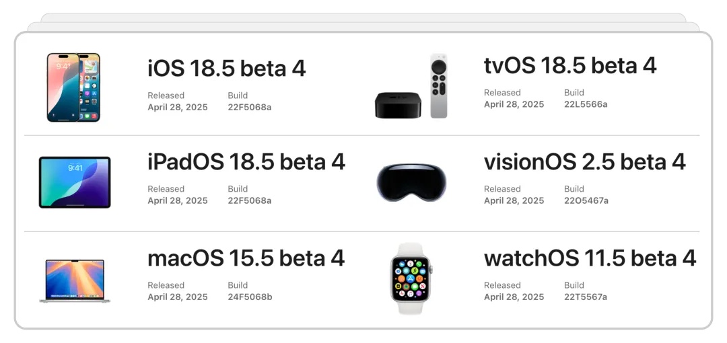Click the Vision Pro headset image

point(411,182)
